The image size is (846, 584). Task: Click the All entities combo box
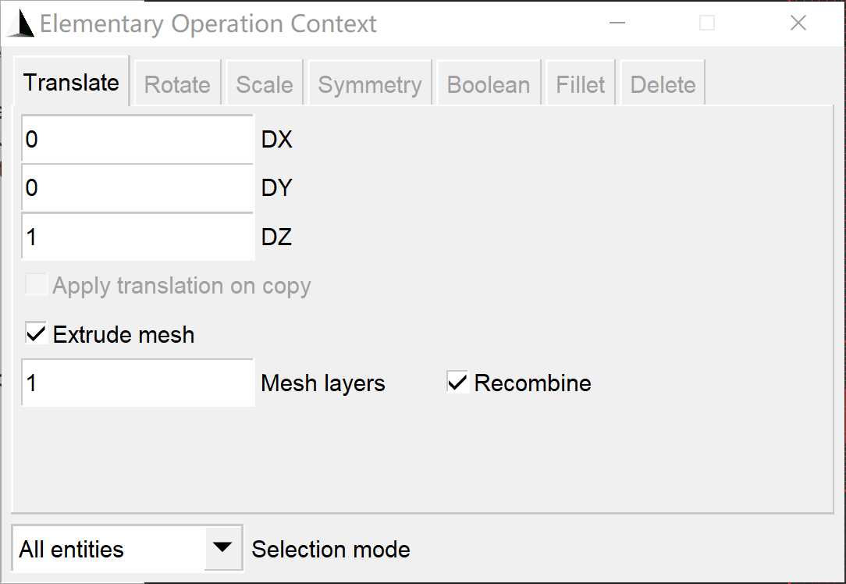click(x=109, y=549)
